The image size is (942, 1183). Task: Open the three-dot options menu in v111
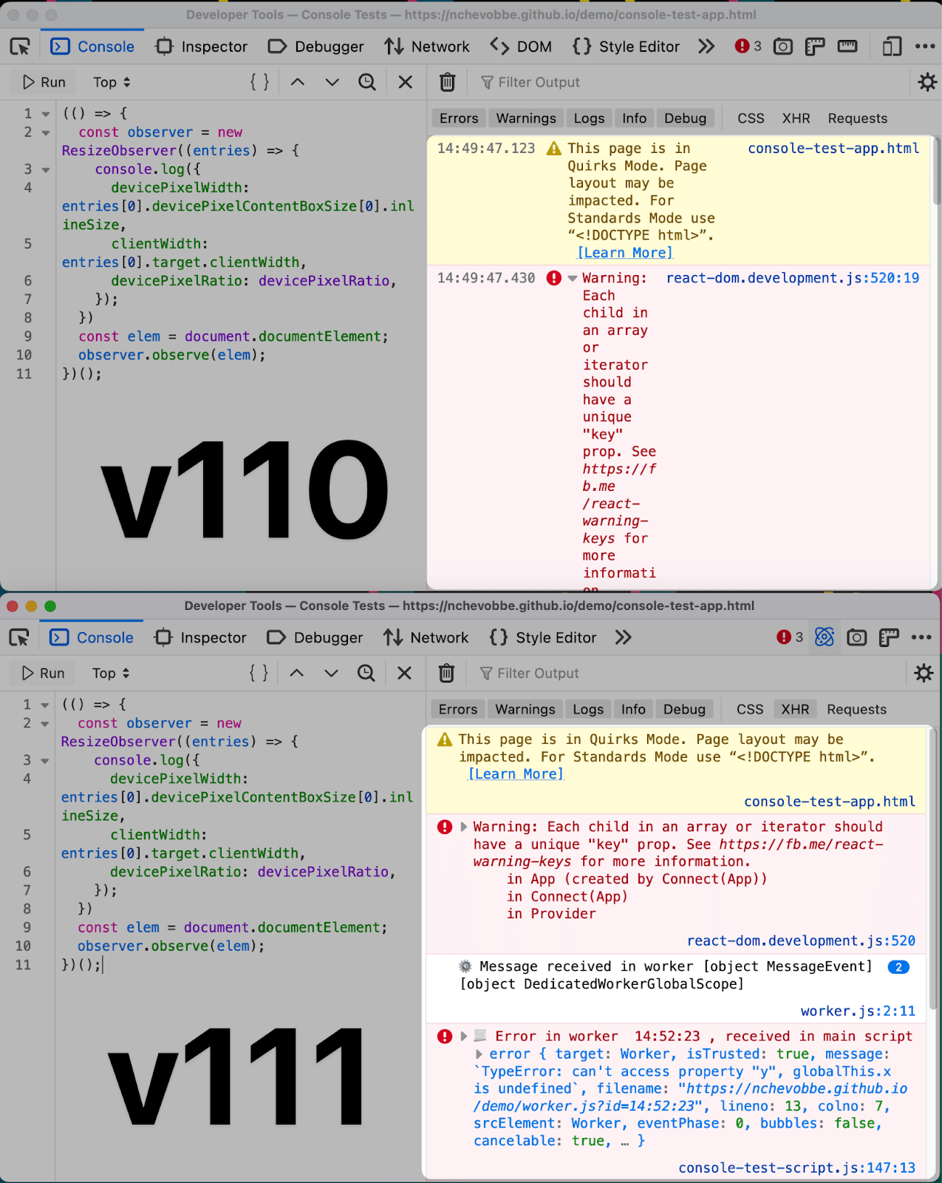point(921,637)
